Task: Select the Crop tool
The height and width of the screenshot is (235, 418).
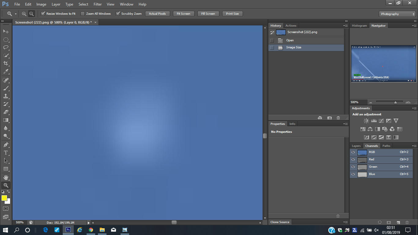Action: 6,63
